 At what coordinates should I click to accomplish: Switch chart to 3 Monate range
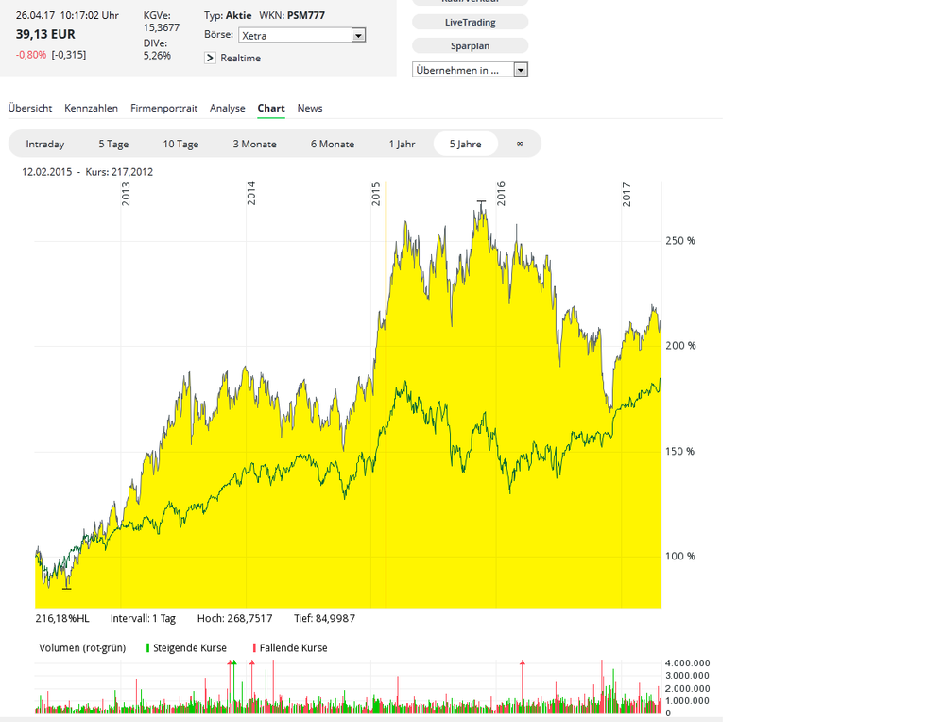pos(254,144)
